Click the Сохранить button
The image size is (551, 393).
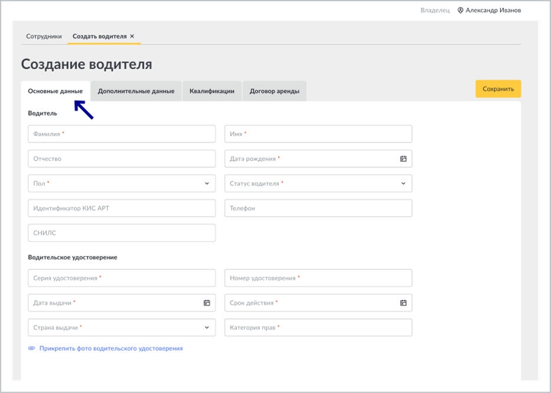point(498,89)
